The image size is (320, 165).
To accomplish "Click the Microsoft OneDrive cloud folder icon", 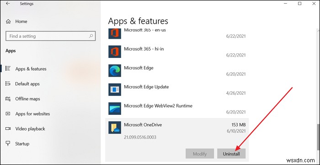I will 115,128.
